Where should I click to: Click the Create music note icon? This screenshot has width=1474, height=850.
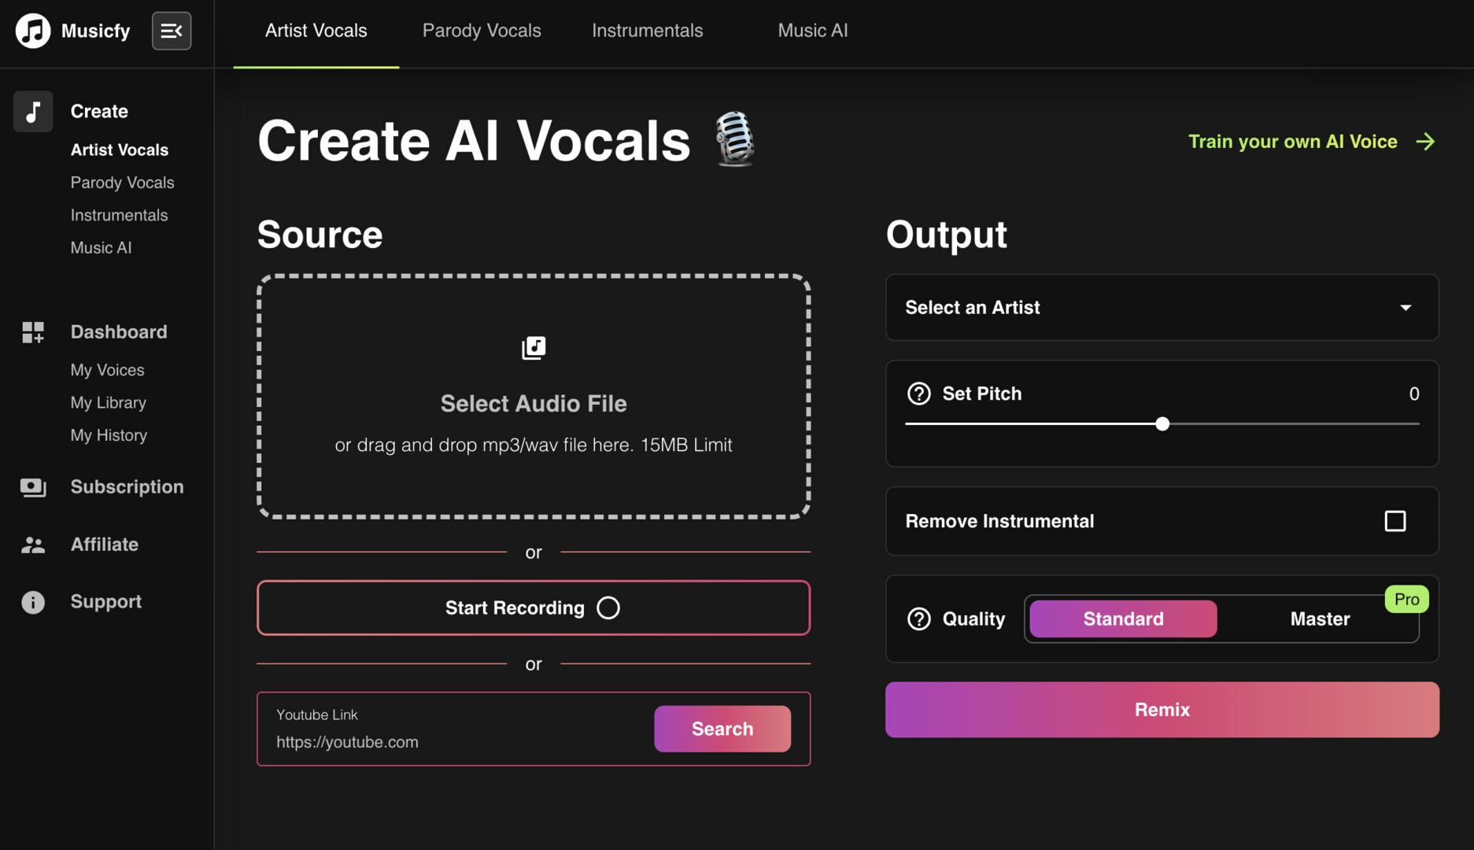[33, 111]
